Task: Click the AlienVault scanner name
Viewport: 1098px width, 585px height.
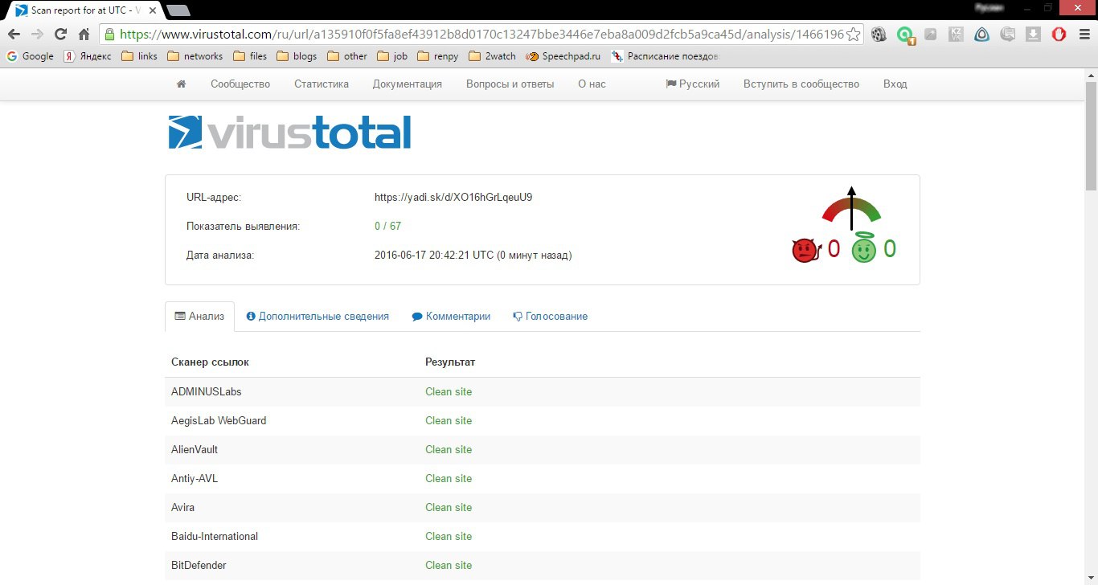Action: (x=195, y=449)
